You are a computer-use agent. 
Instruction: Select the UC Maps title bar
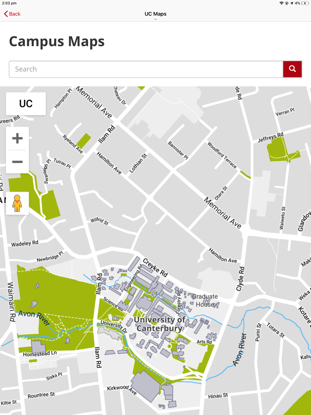(155, 14)
